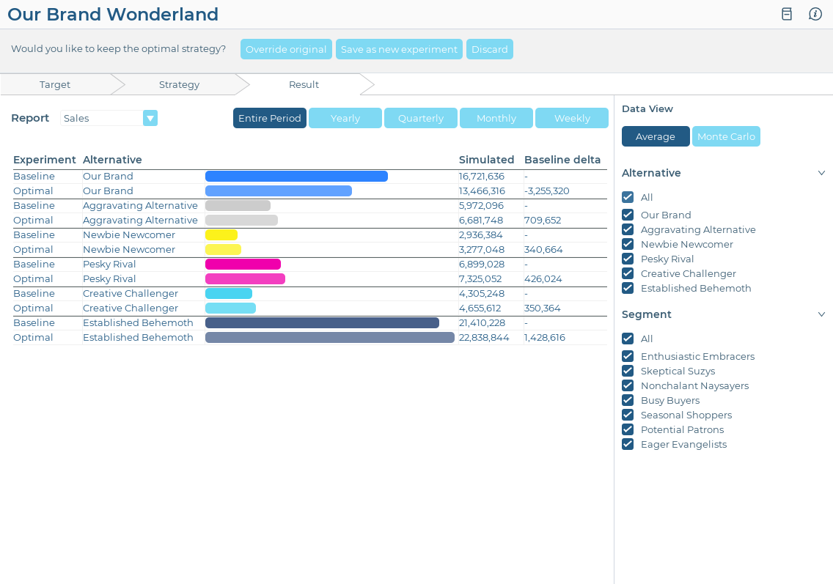Screen dimensions: 833x584
Task: Open the info bubble icon top right
Action: 815,14
